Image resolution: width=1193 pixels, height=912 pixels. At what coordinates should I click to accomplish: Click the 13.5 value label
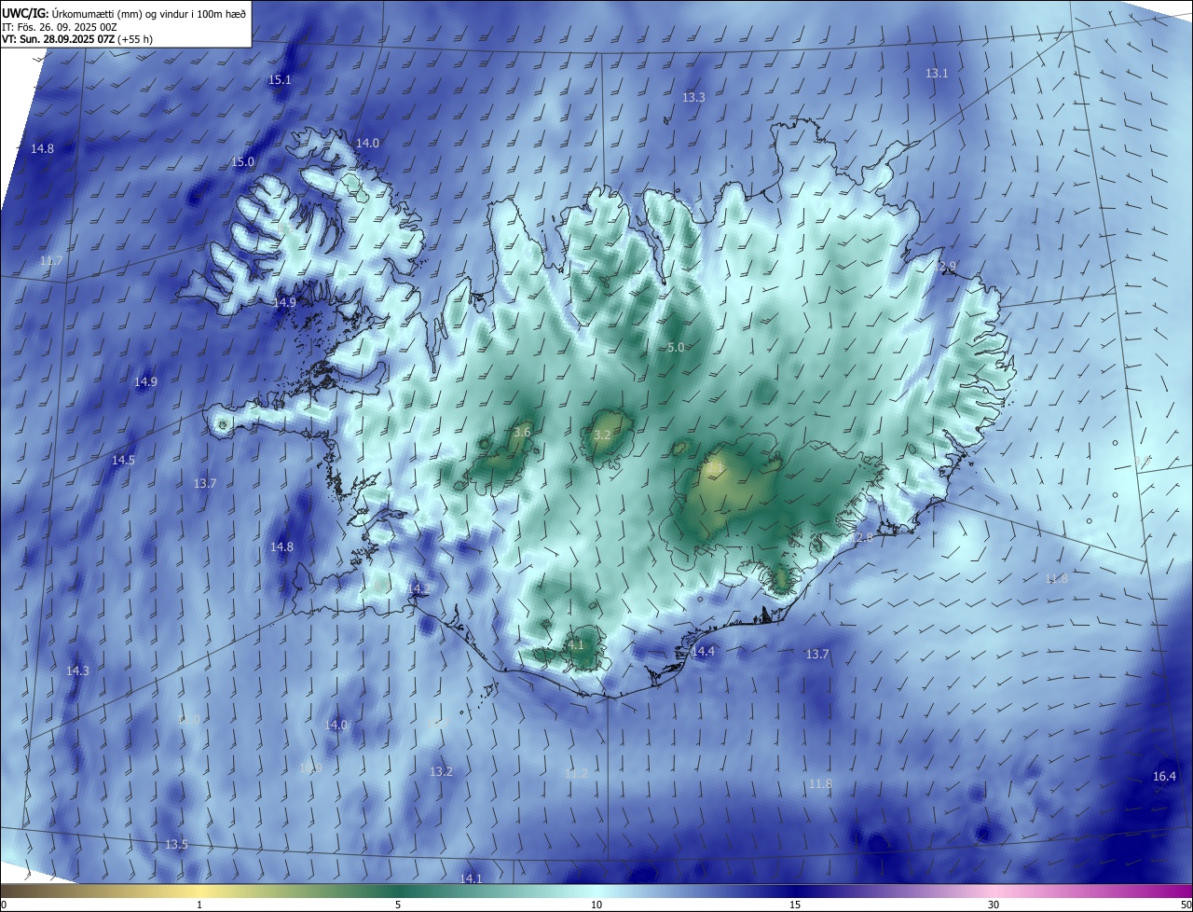176,845
